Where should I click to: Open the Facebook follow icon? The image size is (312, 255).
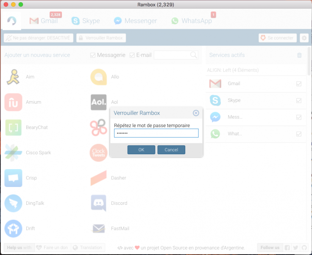[x=287, y=248]
